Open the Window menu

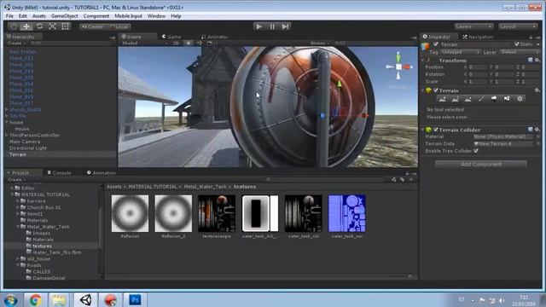(156, 16)
